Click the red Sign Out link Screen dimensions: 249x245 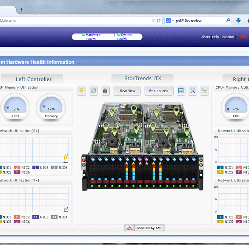coord(243,37)
